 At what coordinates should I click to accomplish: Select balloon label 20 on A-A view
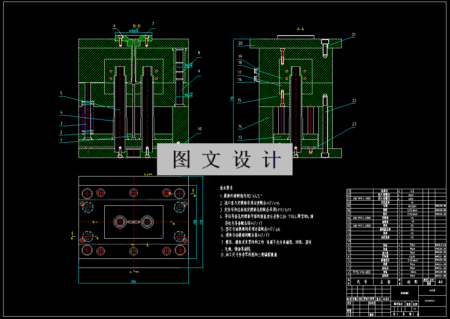pos(240,43)
